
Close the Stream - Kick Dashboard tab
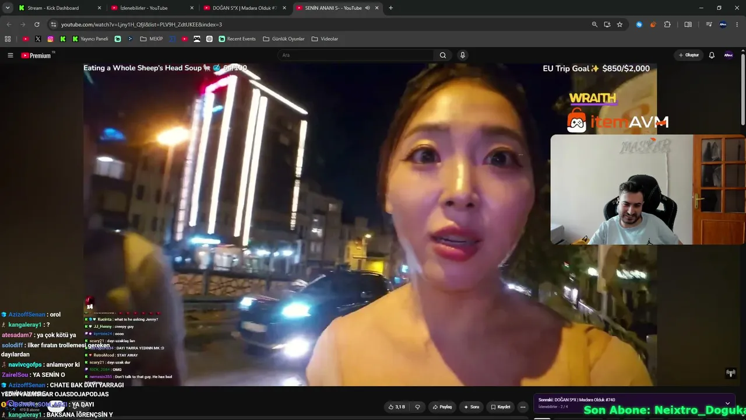(99, 8)
